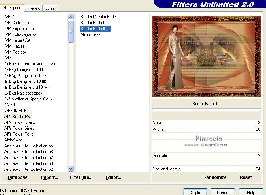Select the plain VM category
Viewport: 266px width, 195px height.
(x=8, y=58)
